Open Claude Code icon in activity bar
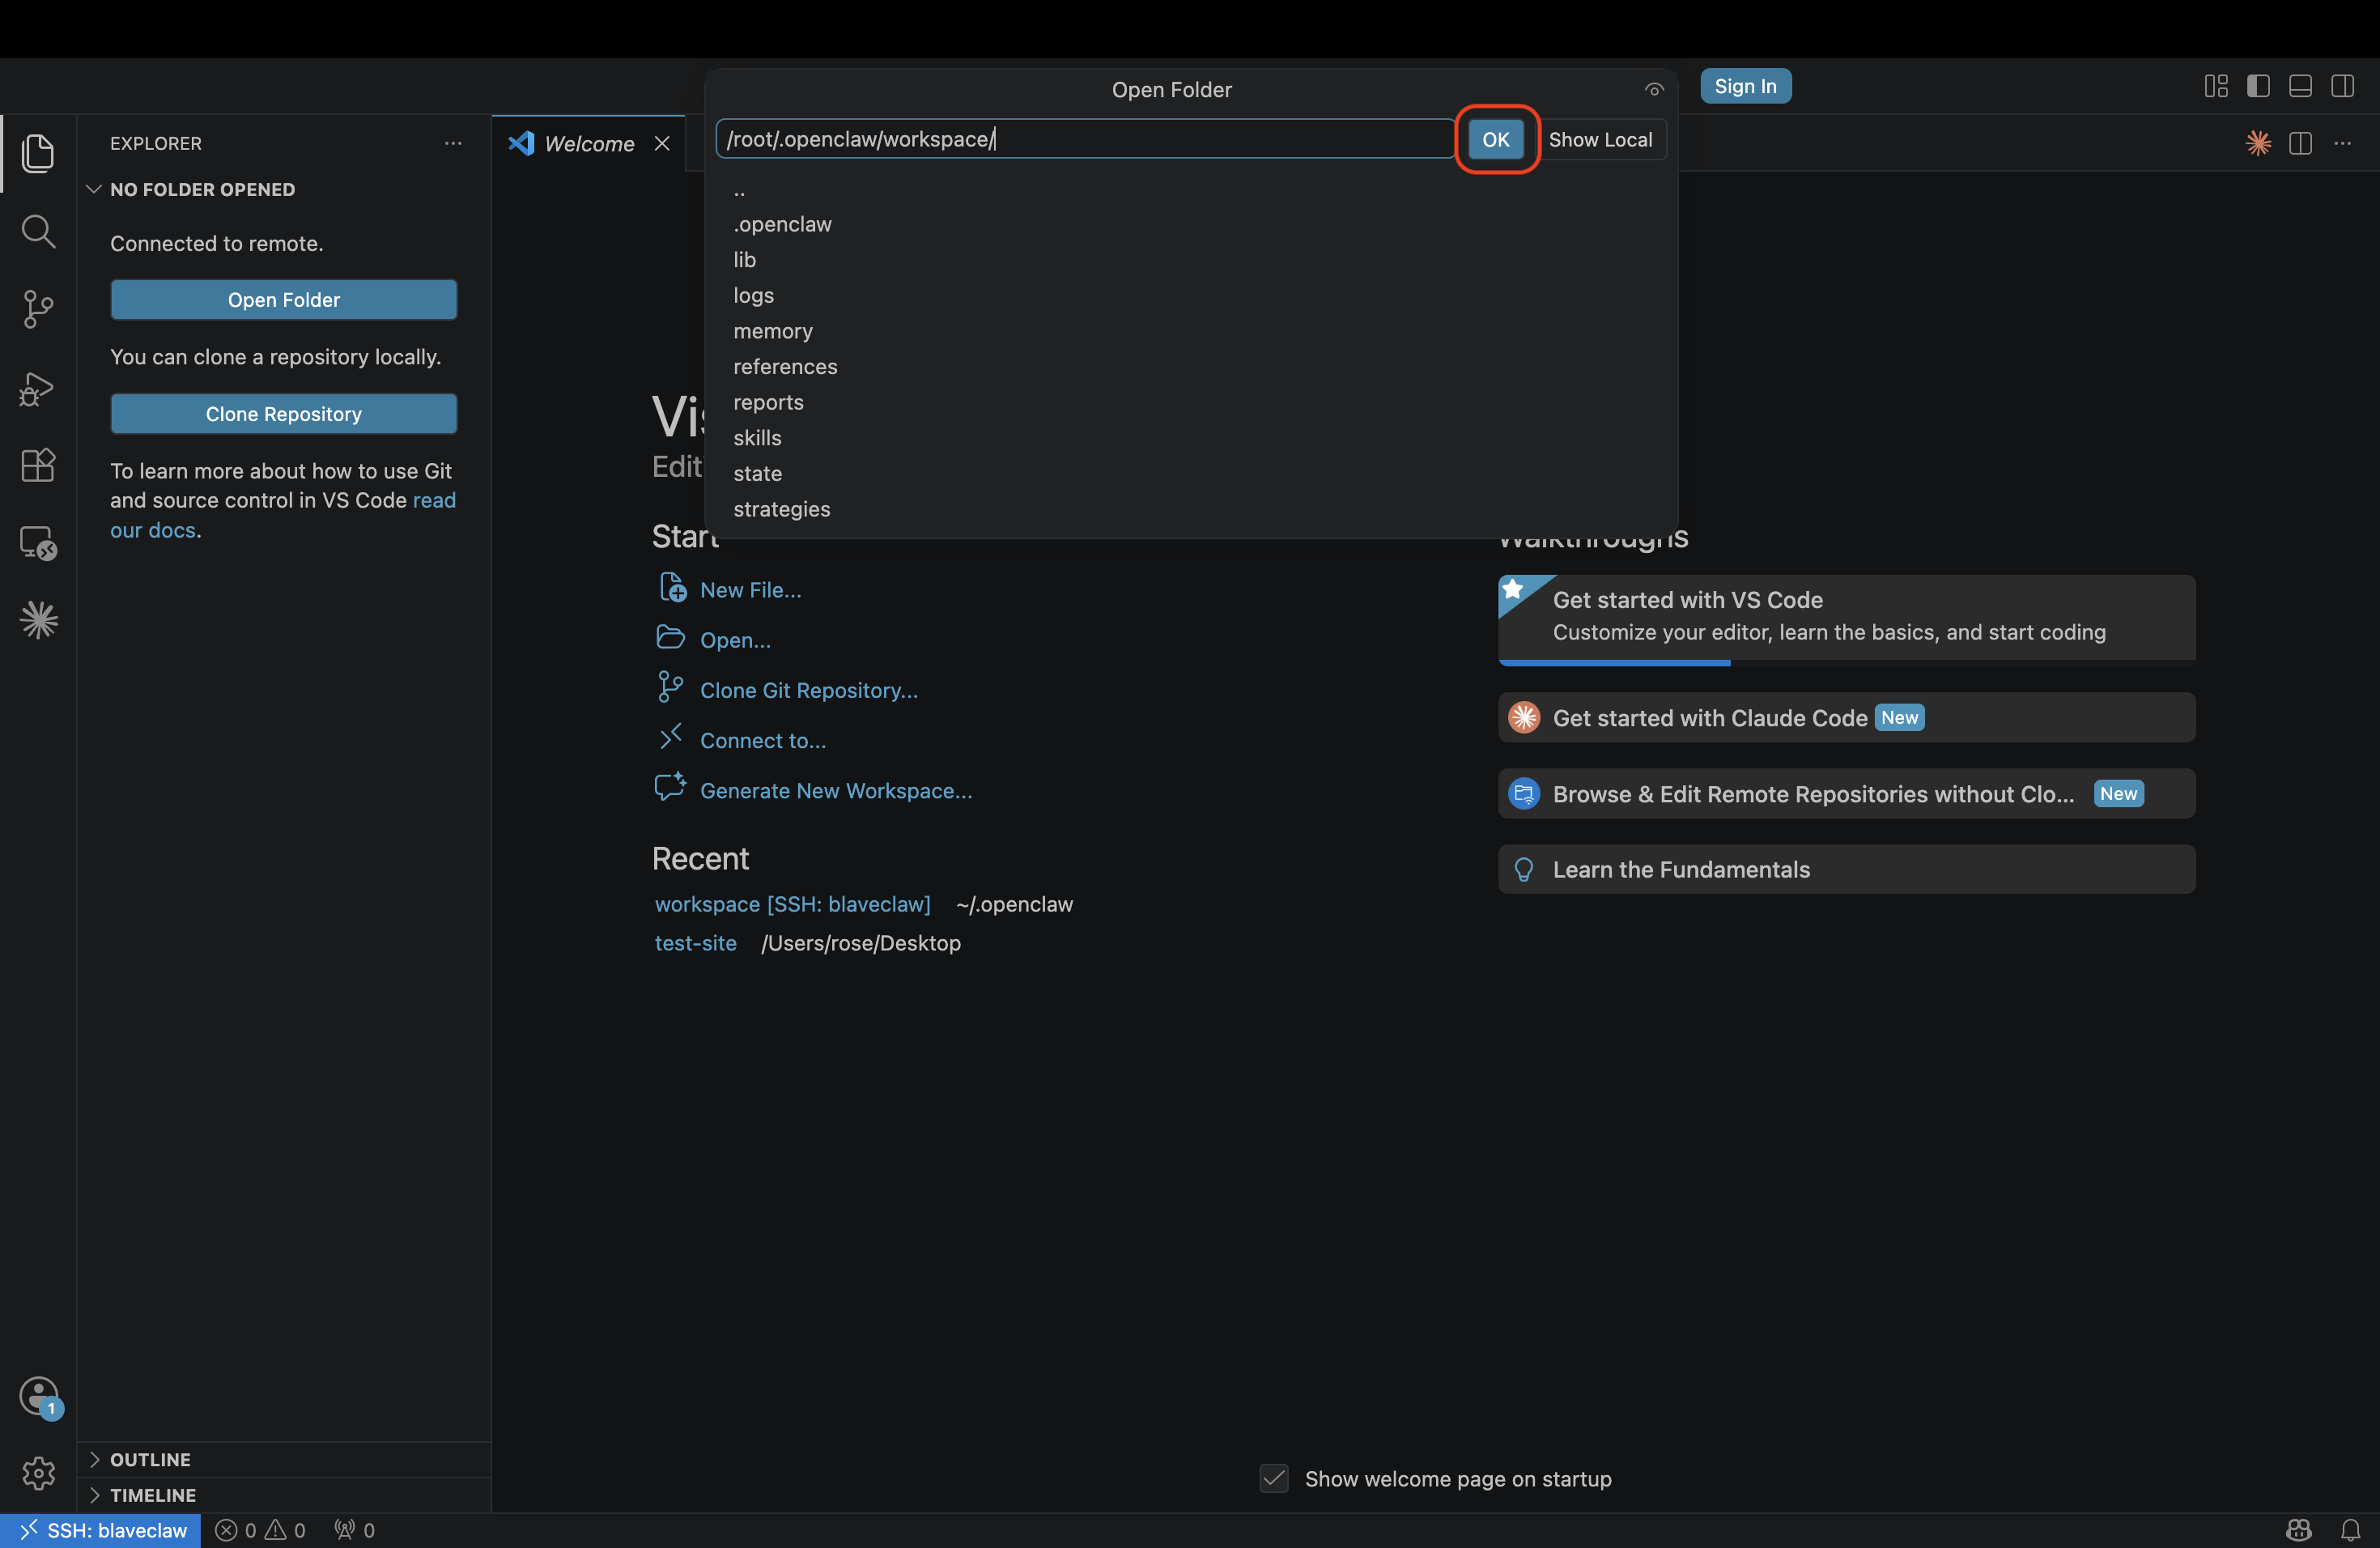The height and width of the screenshot is (1548, 2380). click(38, 620)
